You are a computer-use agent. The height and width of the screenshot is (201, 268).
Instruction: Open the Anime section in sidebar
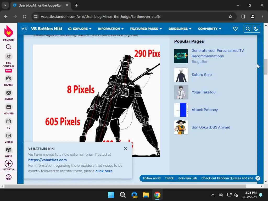pyautogui.click(x=9, y=93)
